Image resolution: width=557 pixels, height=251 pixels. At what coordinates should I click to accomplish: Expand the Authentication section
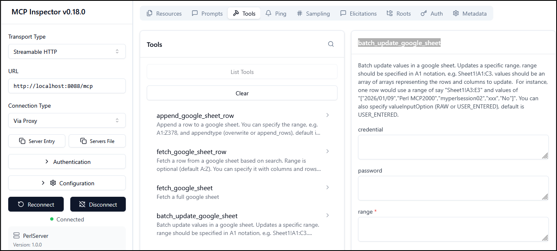coord(67,162)
